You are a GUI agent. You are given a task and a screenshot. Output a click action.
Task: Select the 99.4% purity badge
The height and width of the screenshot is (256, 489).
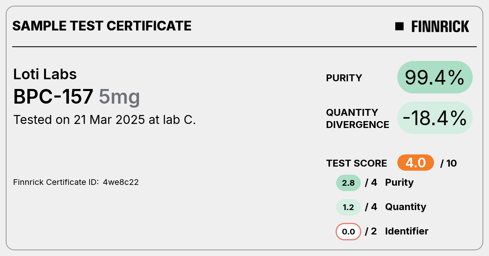coord(435,78)
